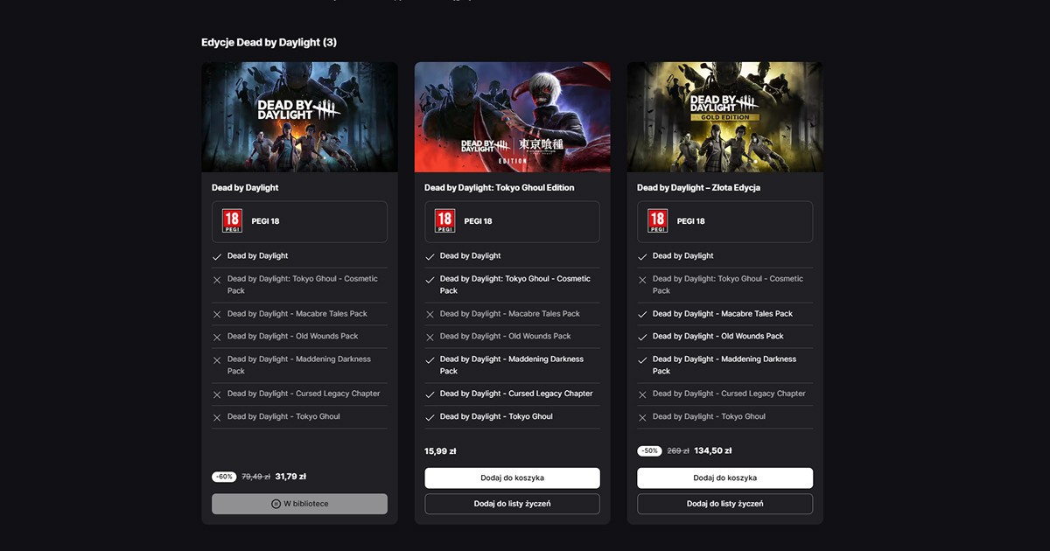Add Tokyo Ghoul Edition to cart via 'Dodaj do koszyka'
This screenshot has height=551, width=1050.
point(513,478)
